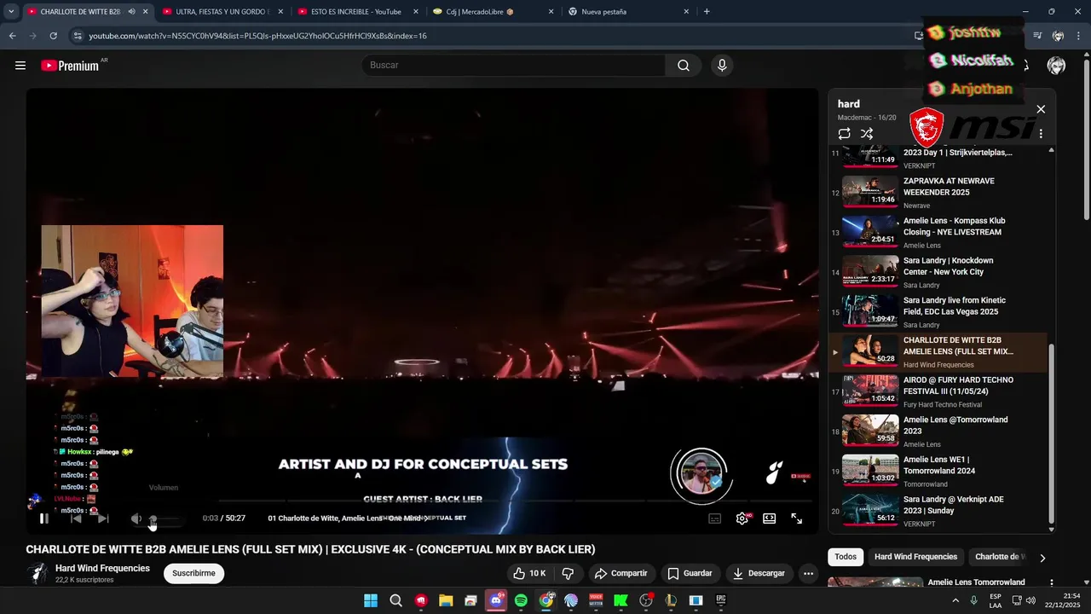Viewport: 1091px width, 614px height.
Task: Click the YouTube 'Buscar' search field
Action: click(513, 66)
